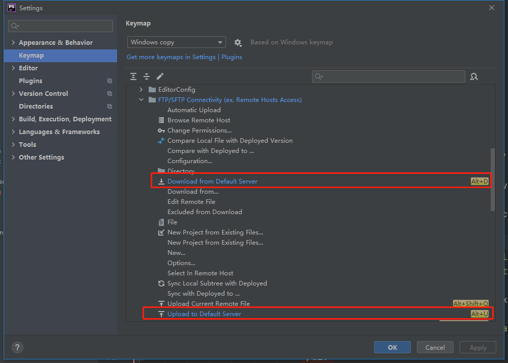Click the Alt+Shift+Q shortcut badge
The width and height of the screenshot is (508, 363).
click(471, 304)
